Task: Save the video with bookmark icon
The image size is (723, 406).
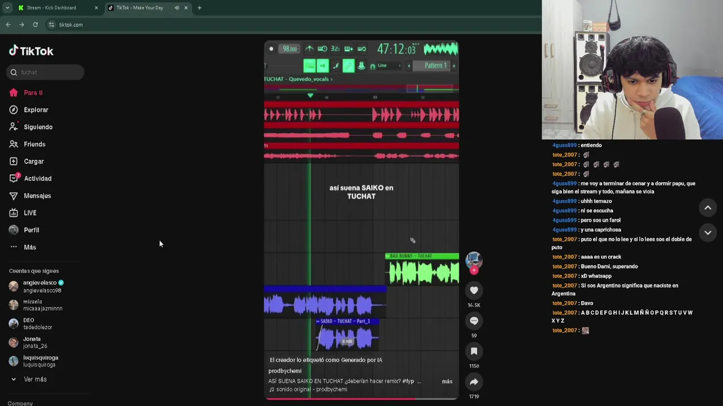Action: pos(474,351)
